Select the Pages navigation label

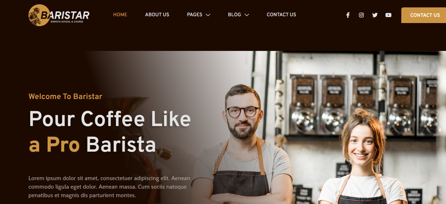[x=195, y=15]
